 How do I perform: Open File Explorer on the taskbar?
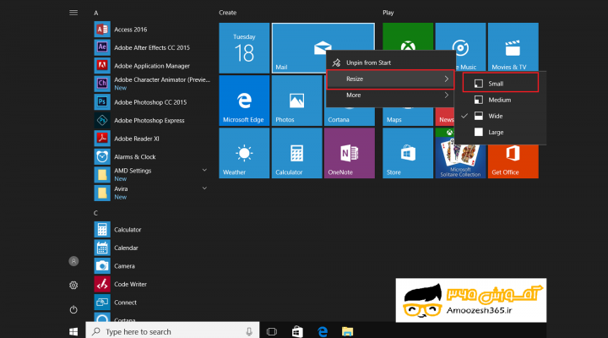[347, 332]
